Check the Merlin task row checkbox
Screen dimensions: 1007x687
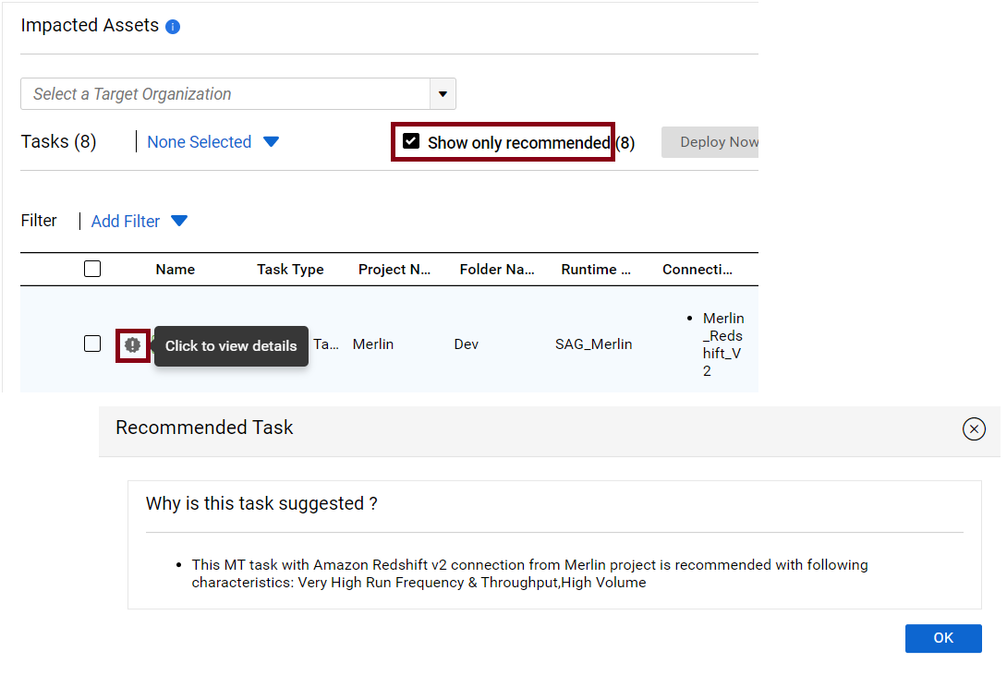[92, 343]
